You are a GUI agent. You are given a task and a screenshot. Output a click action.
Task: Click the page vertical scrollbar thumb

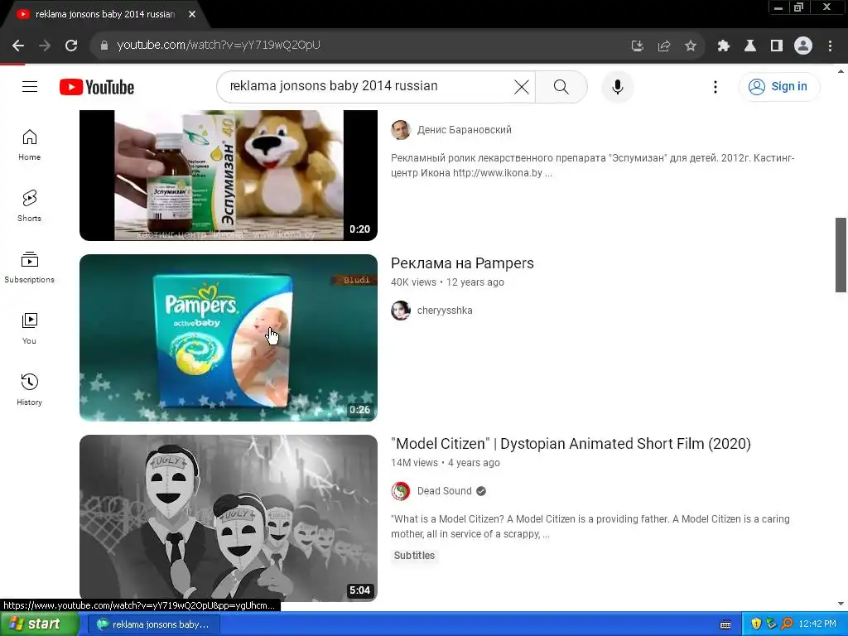tap(841, 255)
